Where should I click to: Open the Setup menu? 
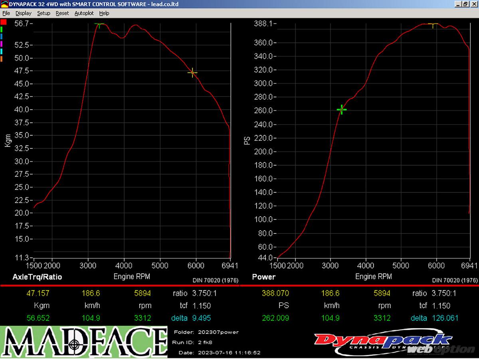pos(44,13)
